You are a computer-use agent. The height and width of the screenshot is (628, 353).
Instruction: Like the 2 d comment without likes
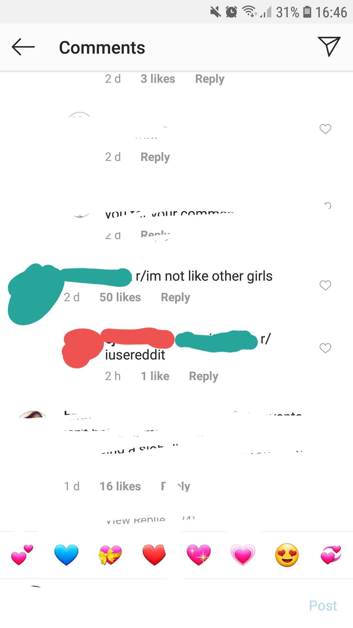point(325,129)
